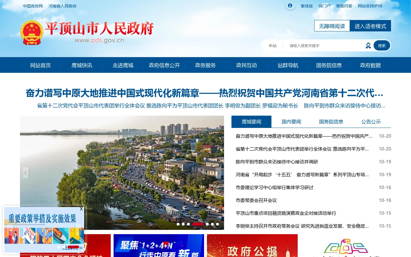Switch to 国内要闻 news tab
The image size is (411, 257).
(x=291, y=122)
